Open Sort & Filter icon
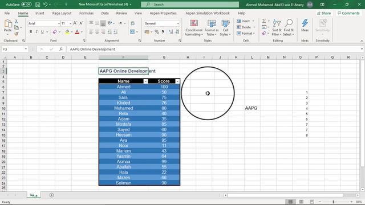 [277, 23]
